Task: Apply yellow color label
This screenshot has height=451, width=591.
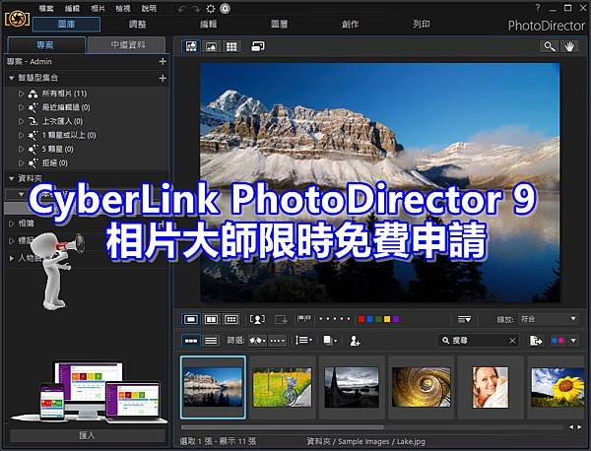Action: [387, 319]
